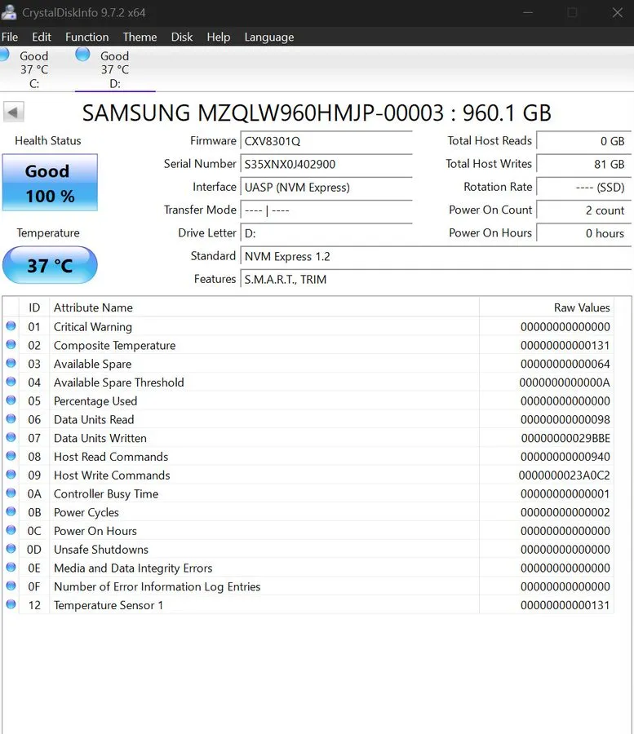Click the Features field S.M.A.R.T., TRIM
This screenshot has width=634, height=734.
[436, 280]
